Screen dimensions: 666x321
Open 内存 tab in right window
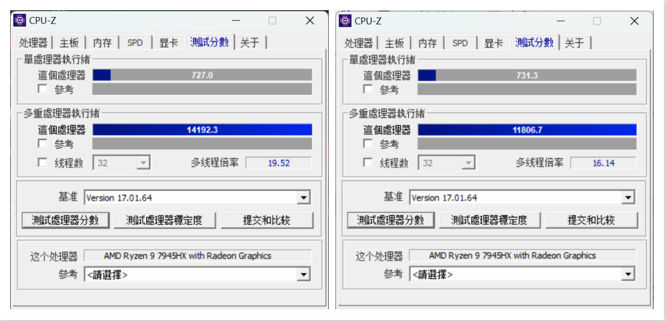(x=427, y=43)
